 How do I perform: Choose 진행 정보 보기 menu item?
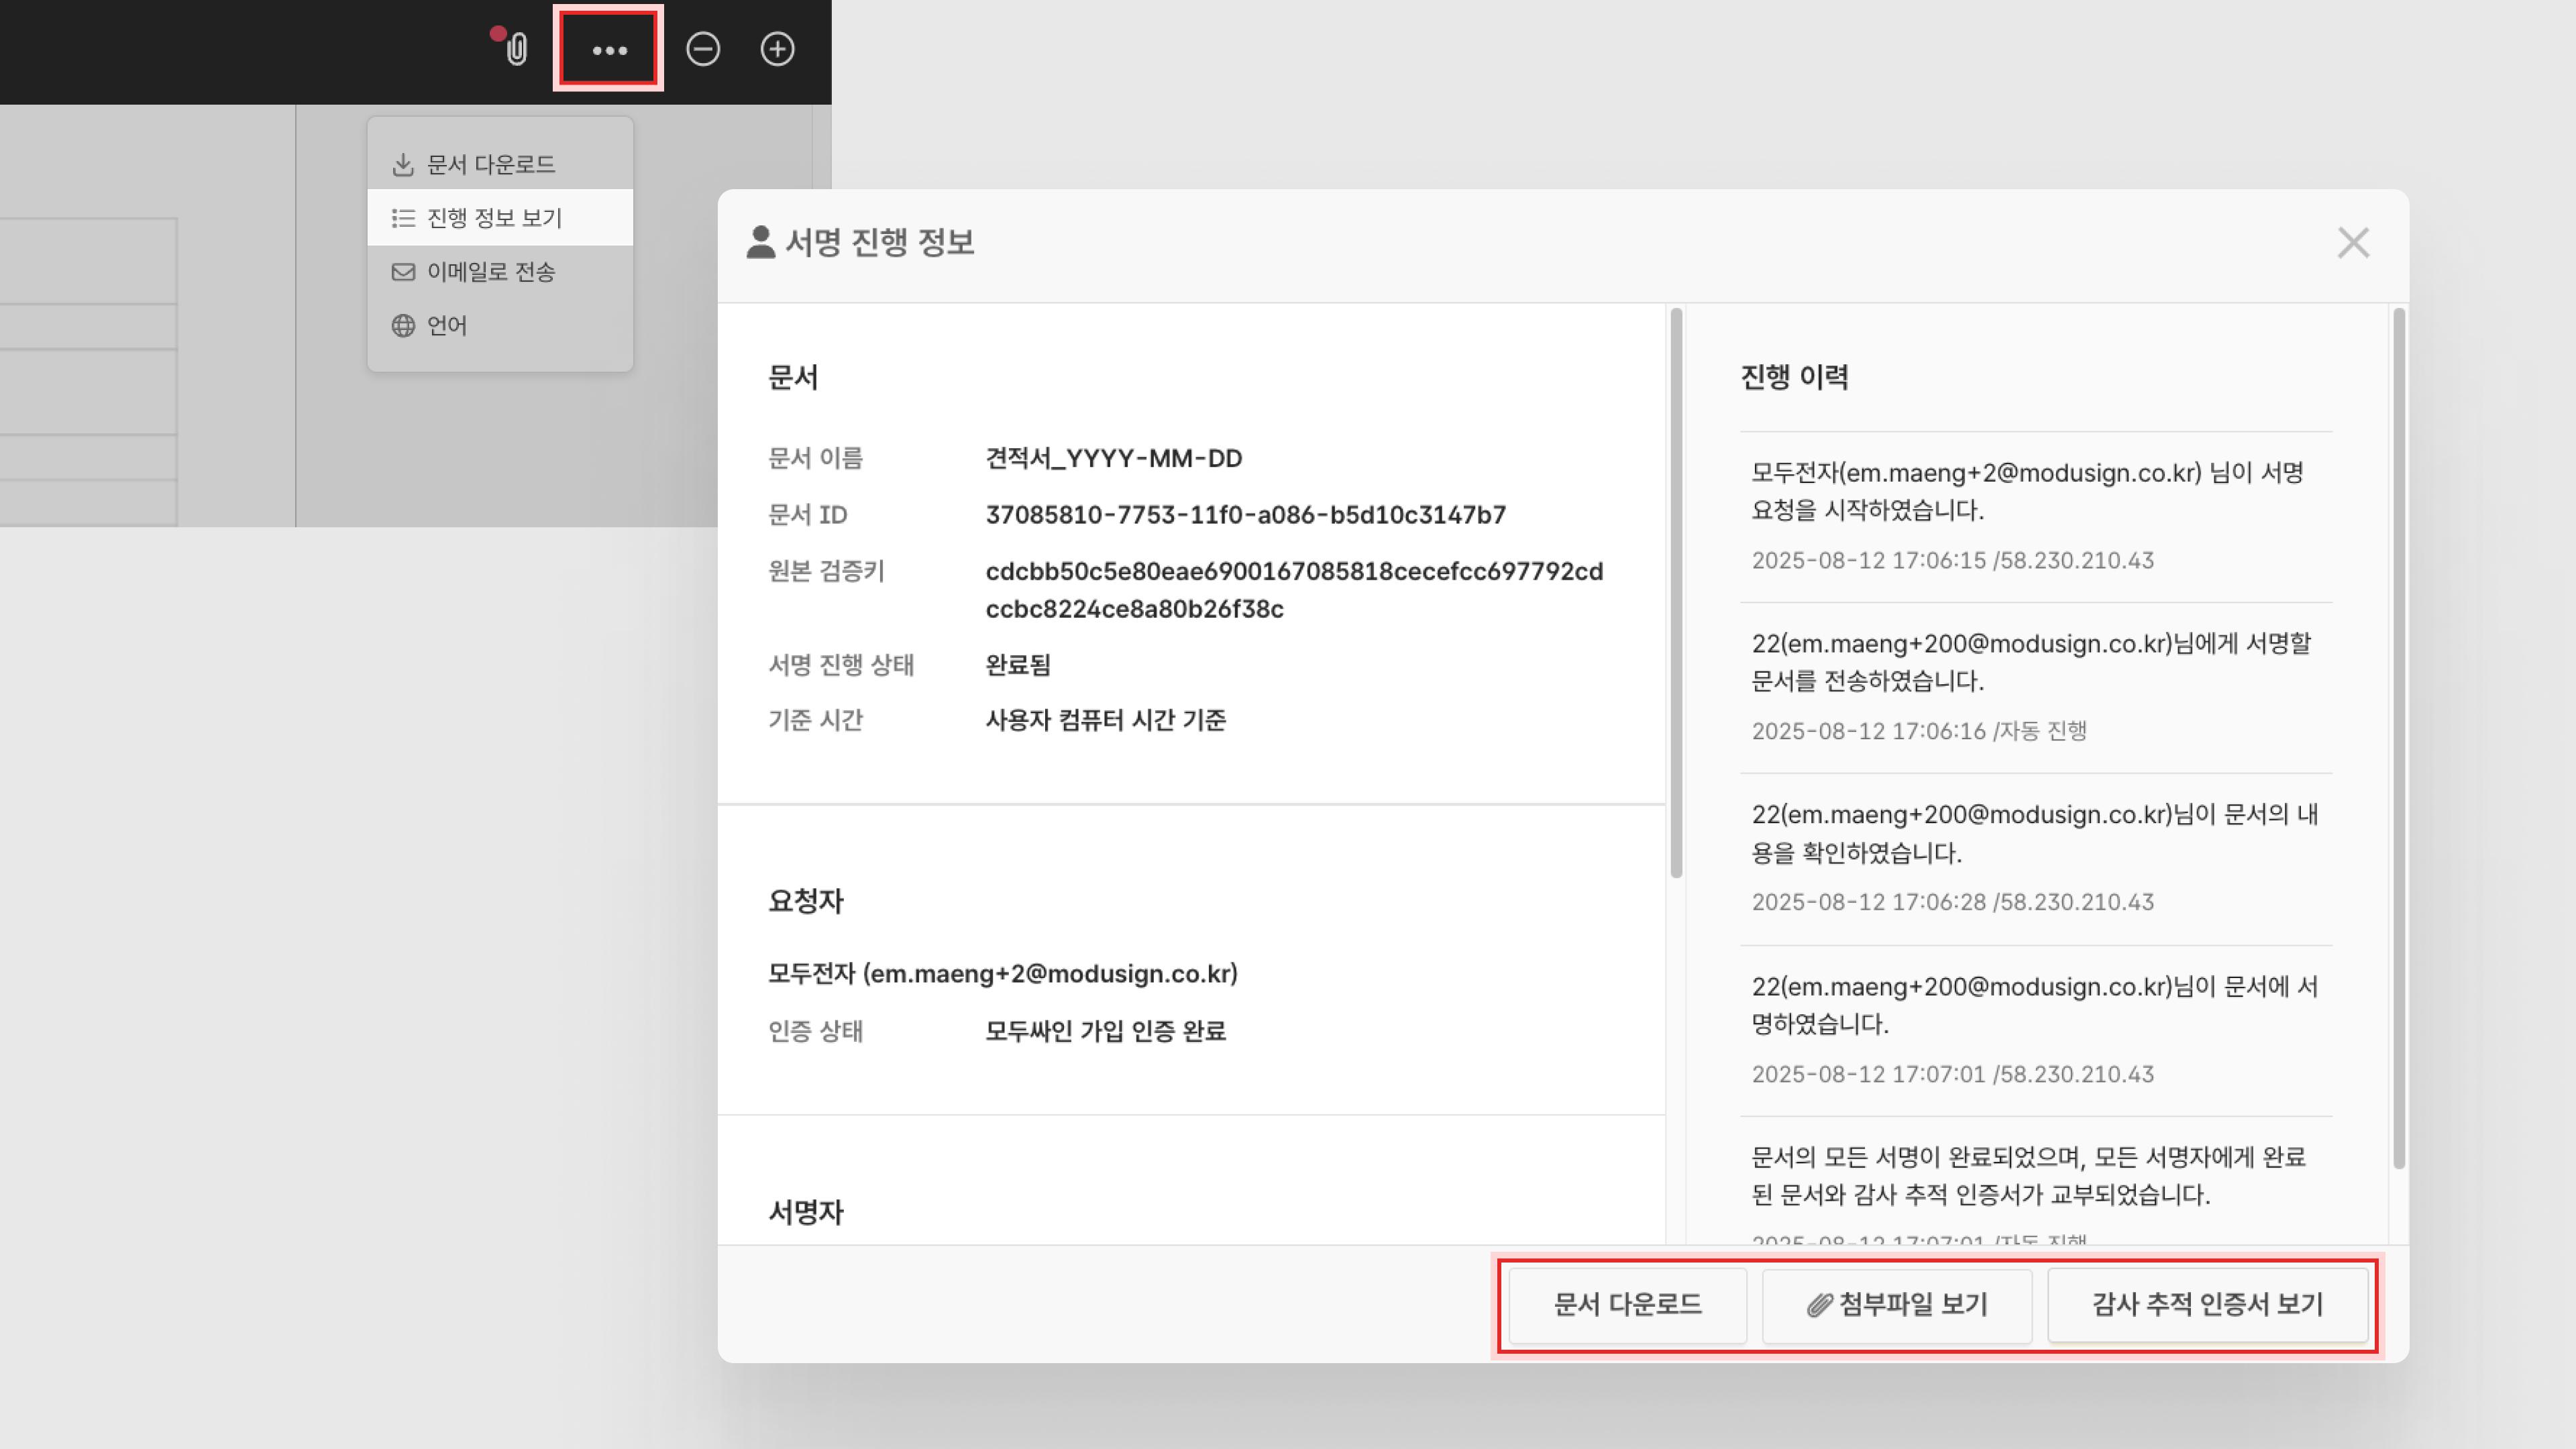point(494,218)
